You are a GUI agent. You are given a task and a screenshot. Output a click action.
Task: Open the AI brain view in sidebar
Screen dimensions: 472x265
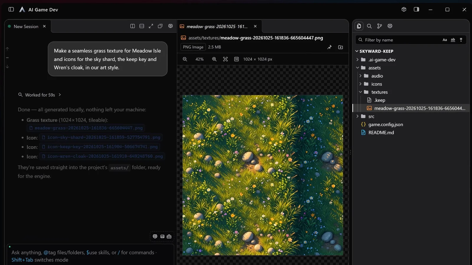[390, 26]
